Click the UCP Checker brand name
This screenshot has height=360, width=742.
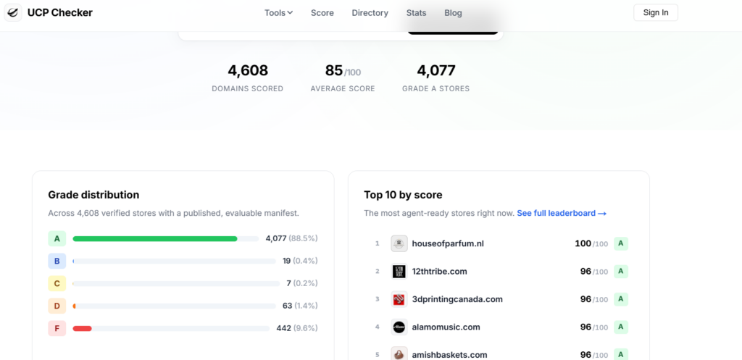[x=60, y=13]
